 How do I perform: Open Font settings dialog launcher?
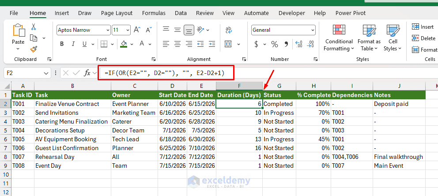click(153, 59)
